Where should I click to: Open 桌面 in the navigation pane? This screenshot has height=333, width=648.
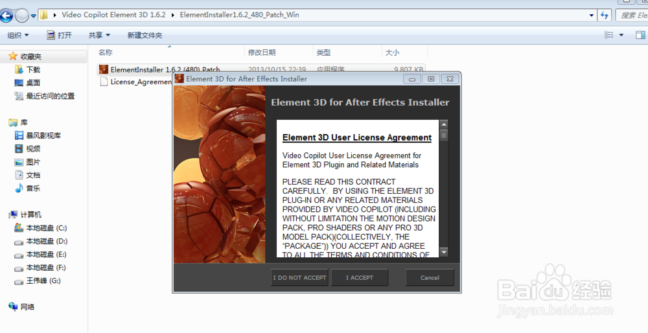tap(33, 83)
